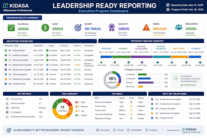Click the green check status icon for M1 row

pos(47,51)
